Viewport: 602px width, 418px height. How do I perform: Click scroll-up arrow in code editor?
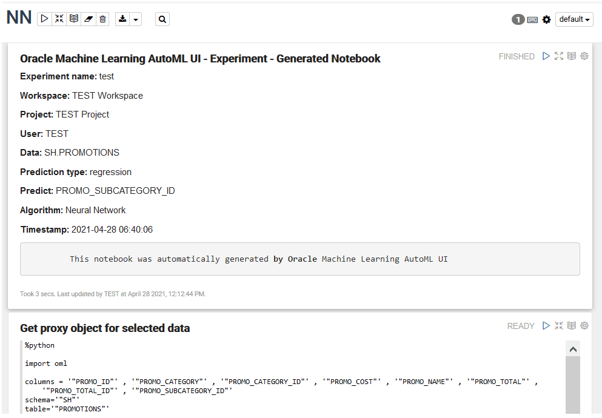(x=573, y=349)
